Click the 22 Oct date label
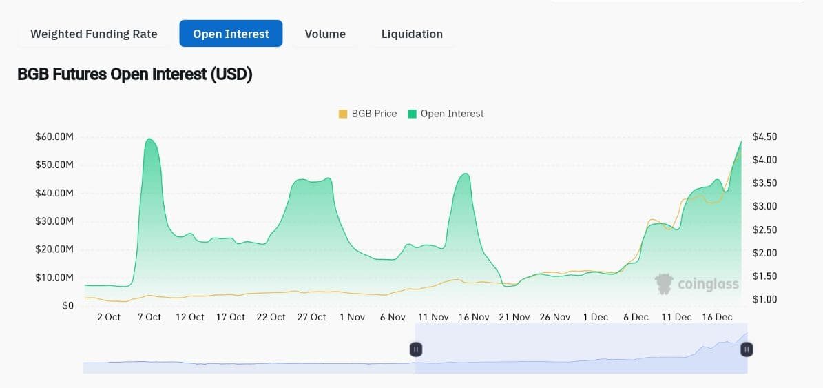Screen dimensions: 823x388 coord(271,317)
